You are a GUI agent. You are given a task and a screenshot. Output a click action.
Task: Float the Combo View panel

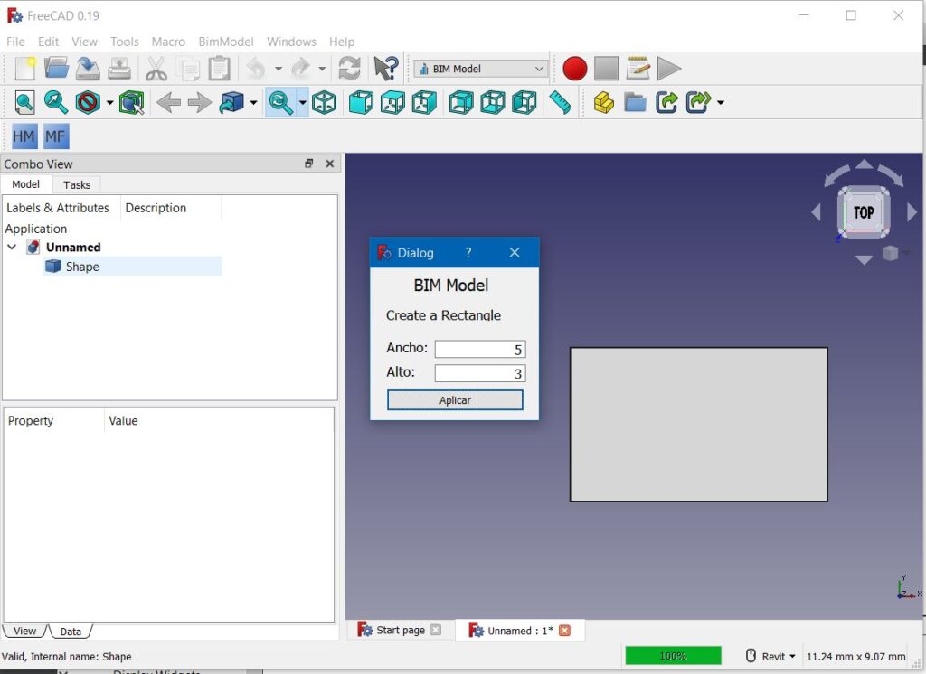[309, 164]
